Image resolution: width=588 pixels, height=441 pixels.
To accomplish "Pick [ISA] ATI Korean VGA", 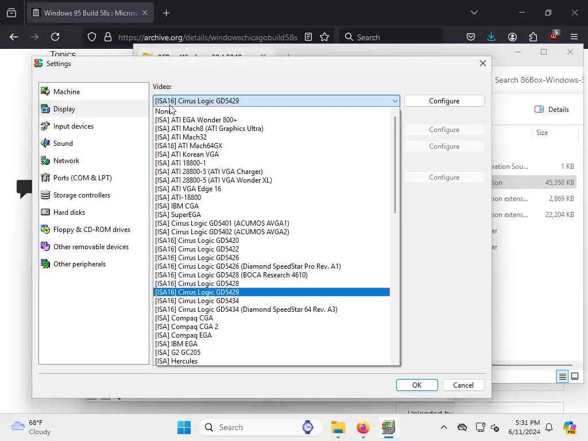I will click(x=272, y=154).
